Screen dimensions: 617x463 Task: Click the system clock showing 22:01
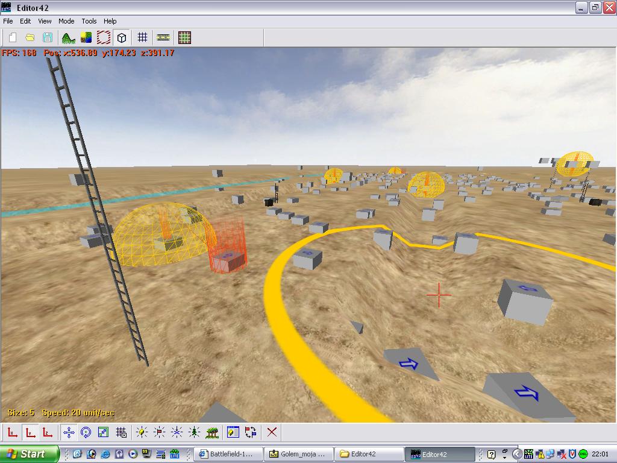(600, 455)
